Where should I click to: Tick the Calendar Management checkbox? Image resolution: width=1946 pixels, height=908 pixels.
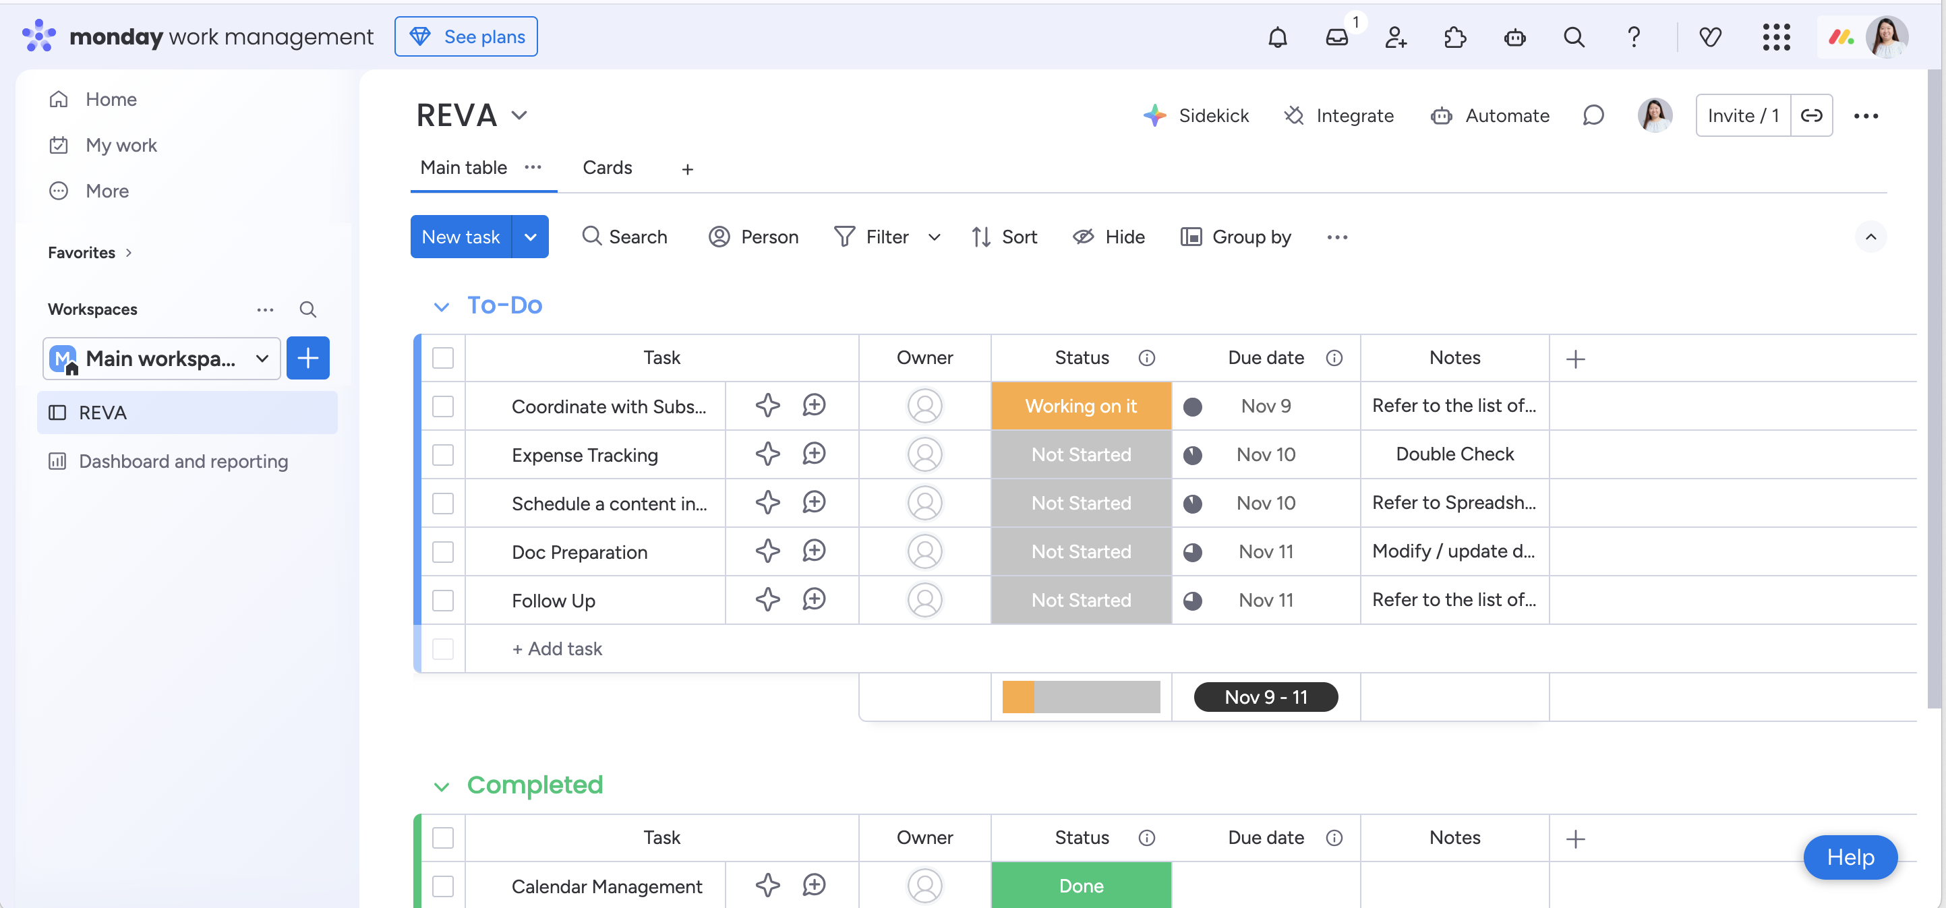(x=443, y=886)
